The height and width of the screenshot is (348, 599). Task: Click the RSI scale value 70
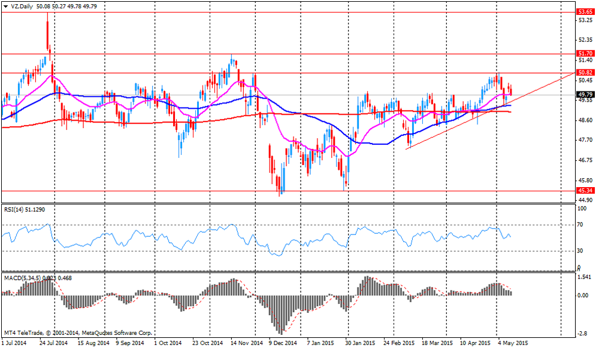tap(580, 225)
